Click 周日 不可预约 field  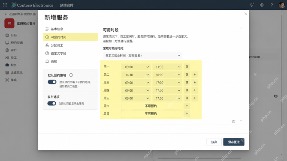pyautogui.click(x=151, y=113)
